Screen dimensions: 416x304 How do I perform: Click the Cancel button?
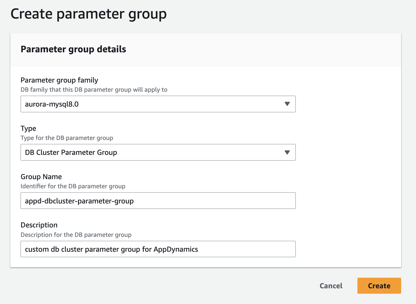point(331,286)
